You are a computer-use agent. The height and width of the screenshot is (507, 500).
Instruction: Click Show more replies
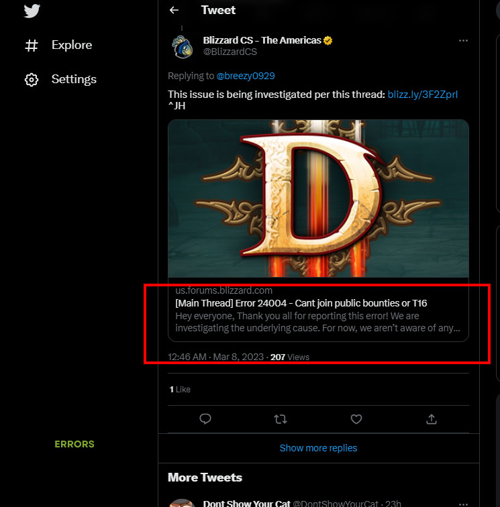pos(318,448)
